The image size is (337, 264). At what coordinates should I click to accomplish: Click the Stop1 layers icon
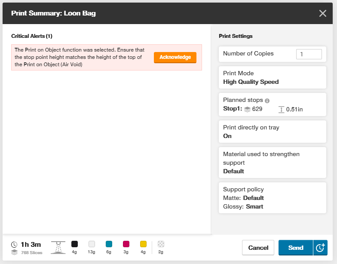[247, 109]
